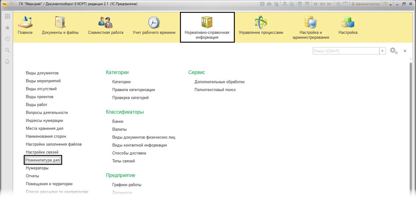Click the notifications bell icon
The image size is (416, 198).
(7, 61)
